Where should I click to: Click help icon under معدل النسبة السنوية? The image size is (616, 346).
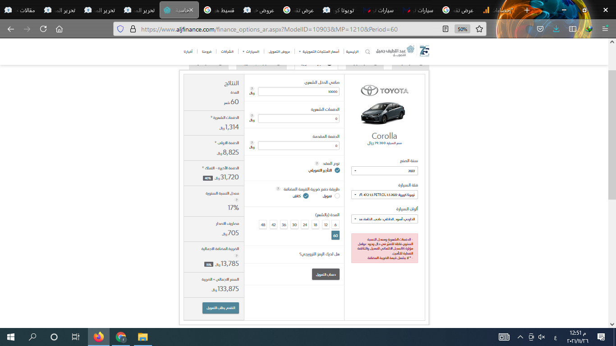click(x=236, y=200)
